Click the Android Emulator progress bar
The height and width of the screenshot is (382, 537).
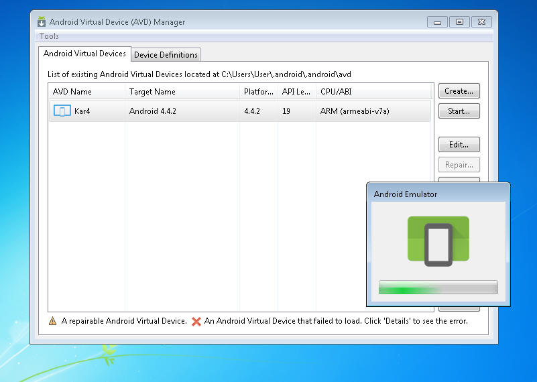point(438,288)
